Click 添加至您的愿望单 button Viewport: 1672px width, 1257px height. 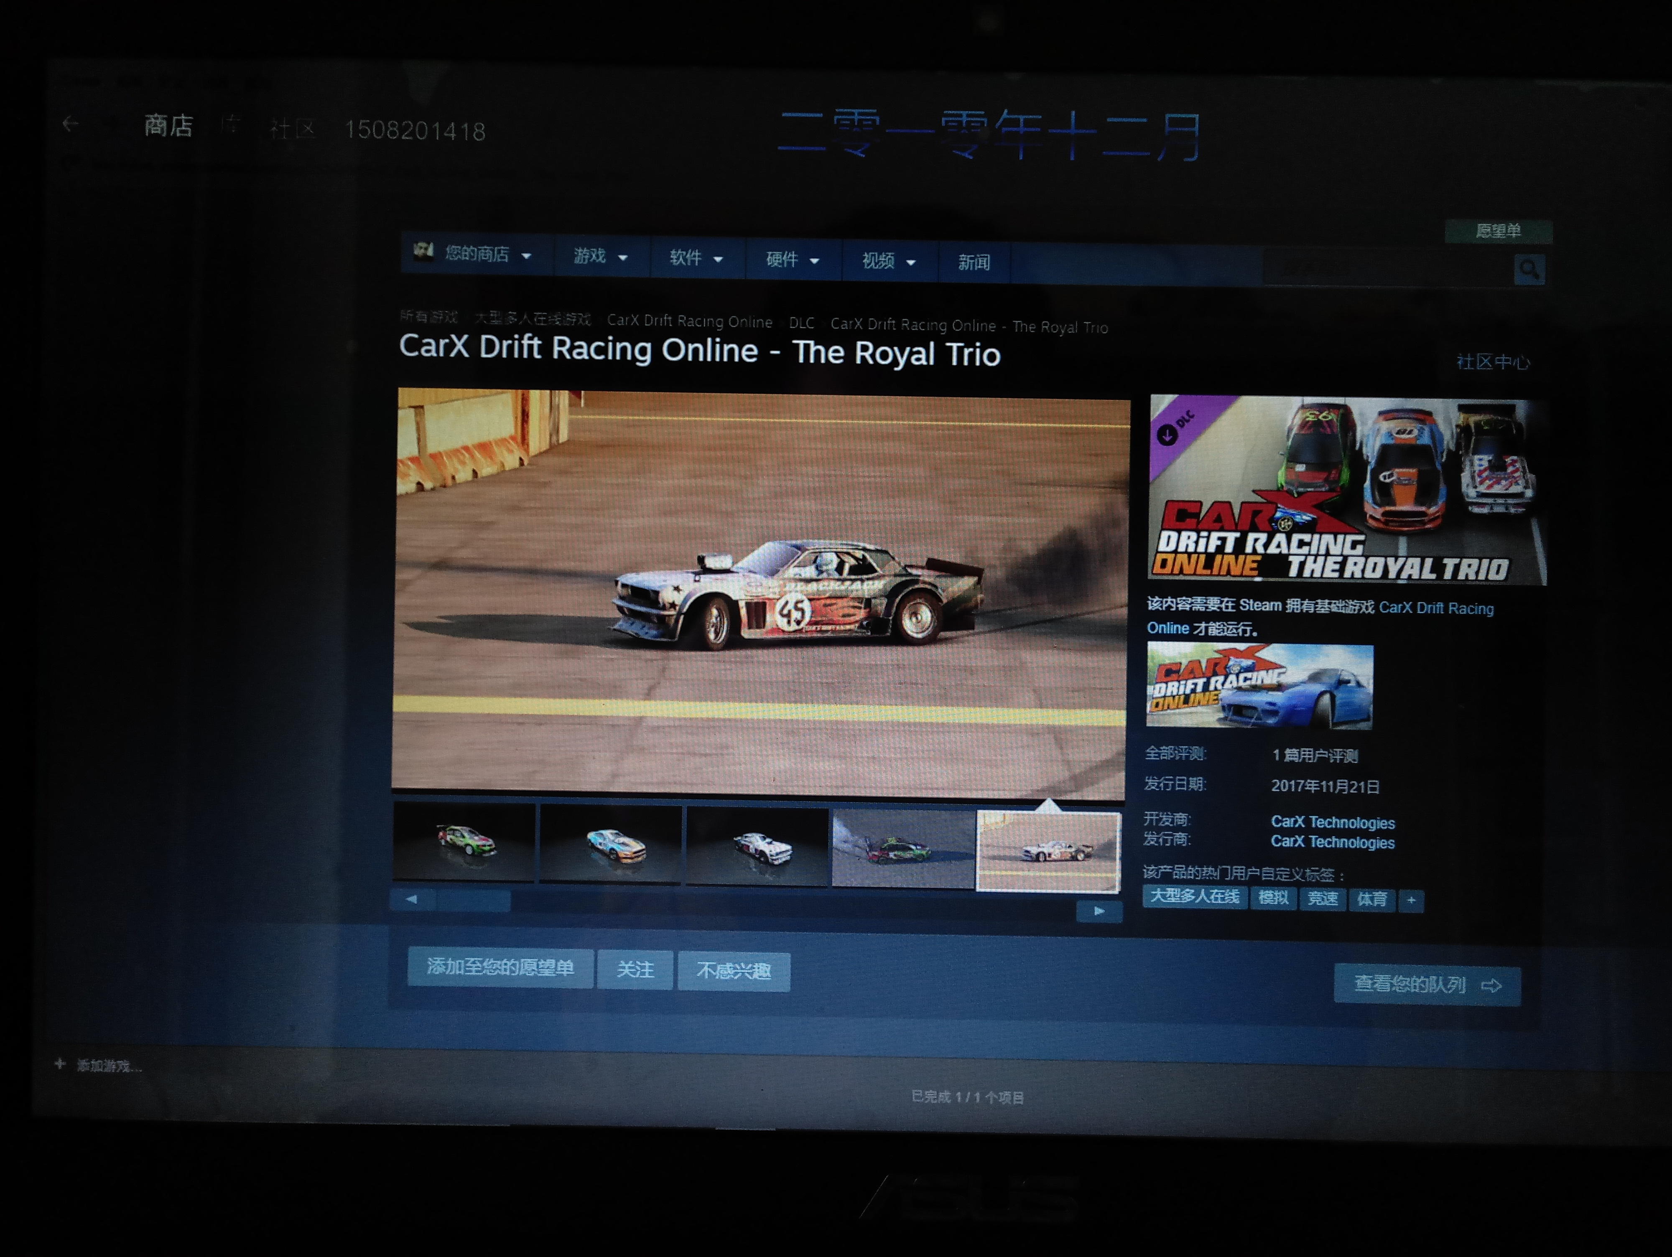point(500,967)
